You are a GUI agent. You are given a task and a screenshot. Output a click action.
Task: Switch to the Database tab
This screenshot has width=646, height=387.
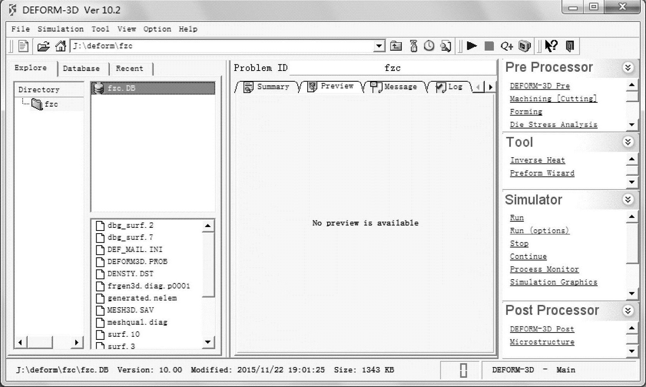[x=81, y=69]
